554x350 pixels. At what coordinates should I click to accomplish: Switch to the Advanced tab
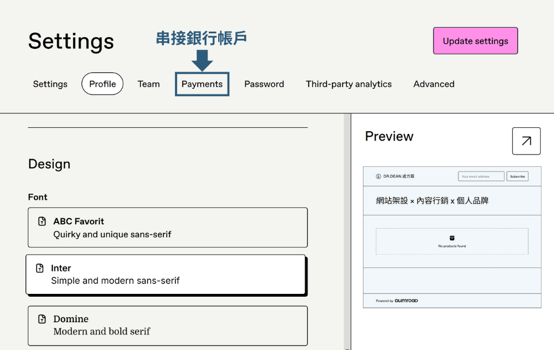[434, 84]
